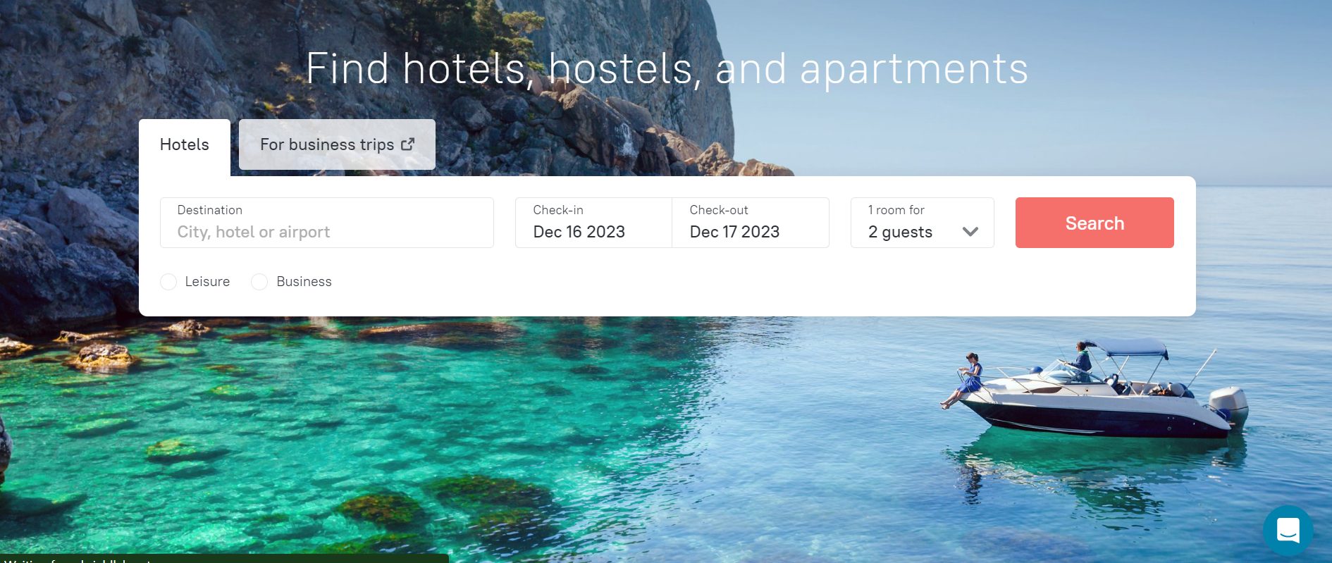Screen dimensions: 1332x563
Task: Click the chevron arrow in guests selector
Action: point(970,232)
